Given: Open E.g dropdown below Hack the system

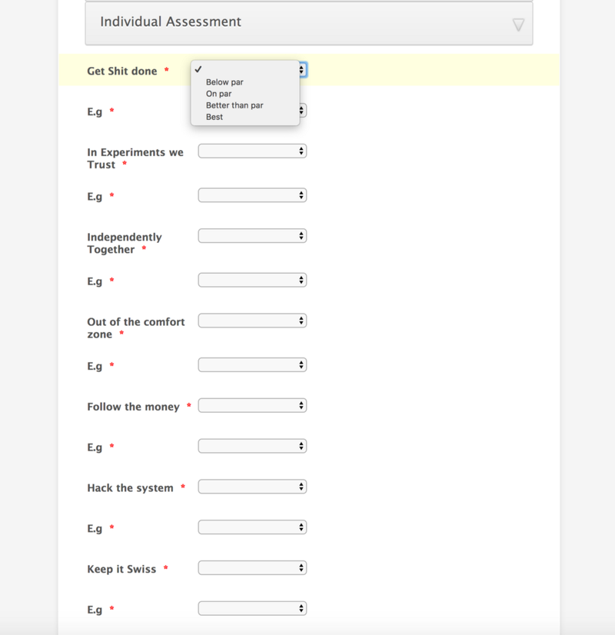Looking at the screenshot, I should (252, 527).
